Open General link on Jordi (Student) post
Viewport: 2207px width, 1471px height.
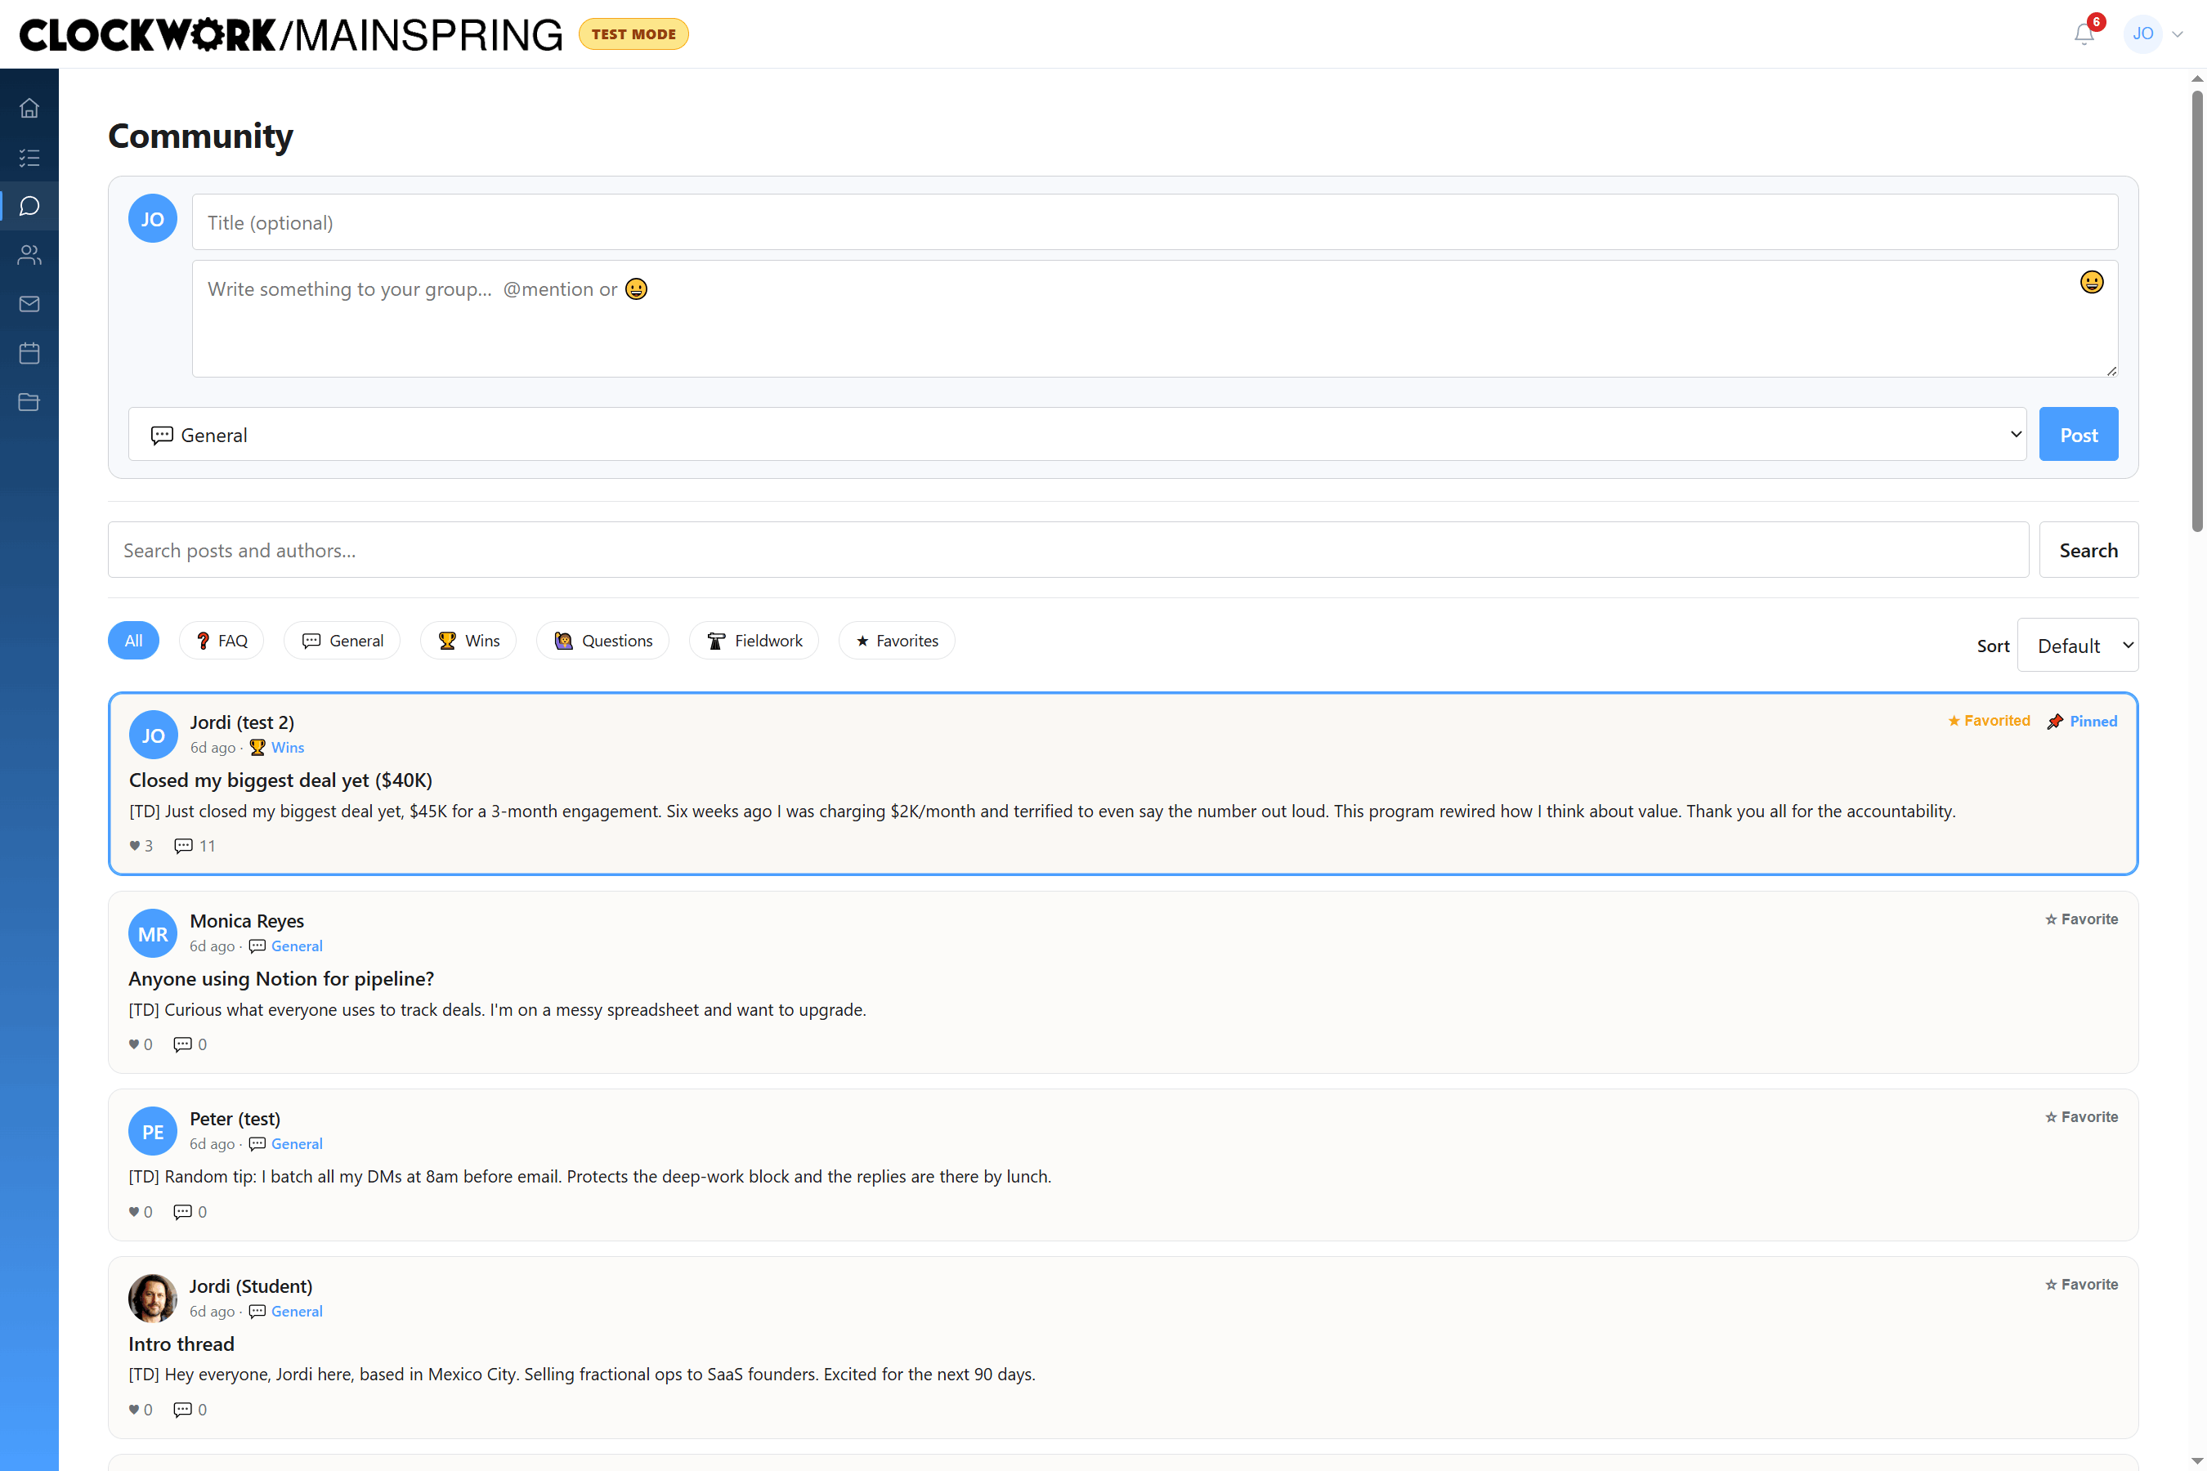pos(297,1312)
